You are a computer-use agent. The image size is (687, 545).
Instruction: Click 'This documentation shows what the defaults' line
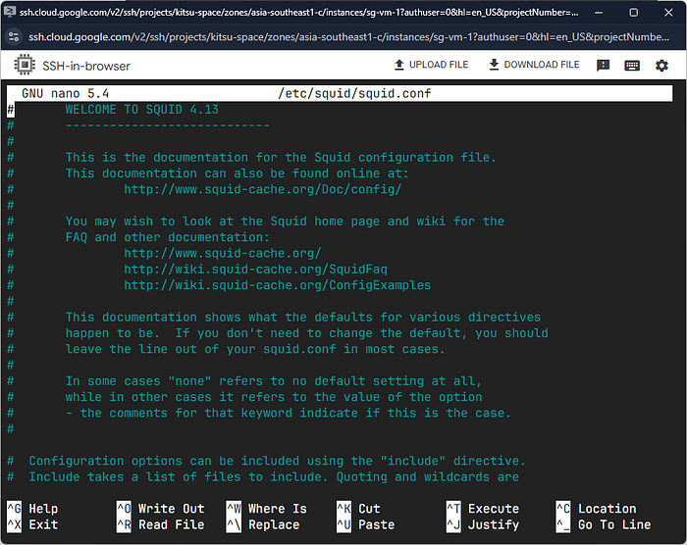(302, 317)
